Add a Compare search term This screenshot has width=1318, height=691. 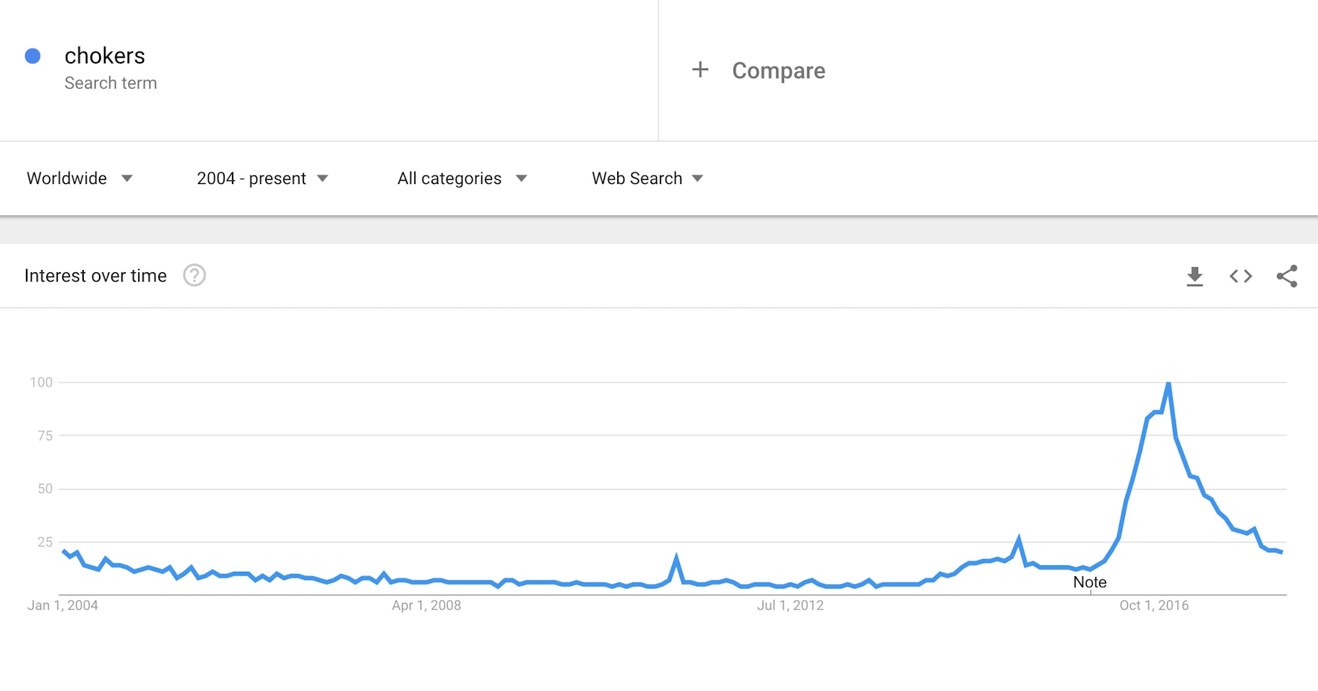click(778, 71)
